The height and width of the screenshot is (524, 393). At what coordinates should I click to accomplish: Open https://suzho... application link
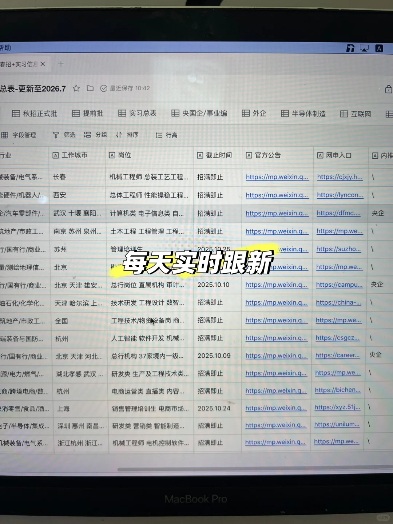point(338,249)
